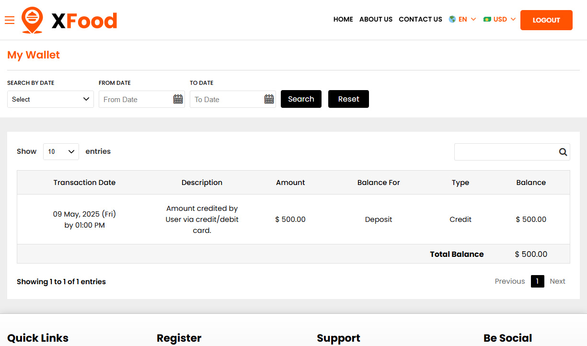Expand the USD currency dropdown
This screenshot has height=346, width=587.
click(x=500, y=19)
